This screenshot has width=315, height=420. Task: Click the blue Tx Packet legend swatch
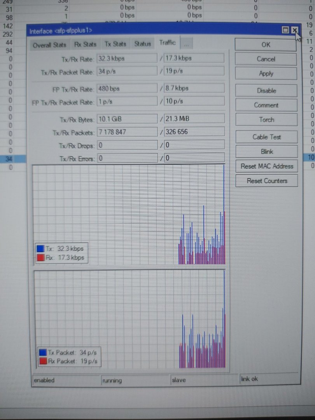(x=43, y=352)
